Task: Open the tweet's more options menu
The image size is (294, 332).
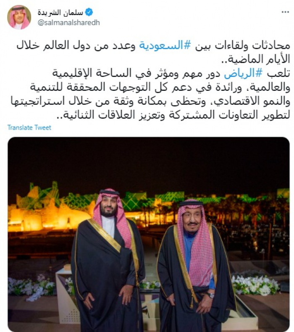Action: (x=285, y=13)
